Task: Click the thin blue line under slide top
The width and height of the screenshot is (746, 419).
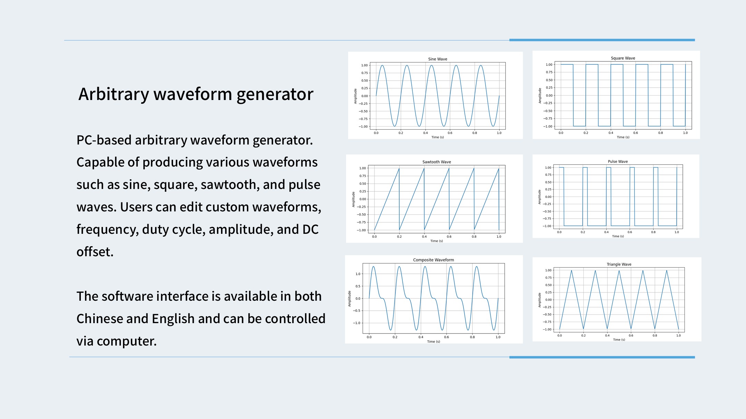Action: pyautogui.click(x=287, y=40)
